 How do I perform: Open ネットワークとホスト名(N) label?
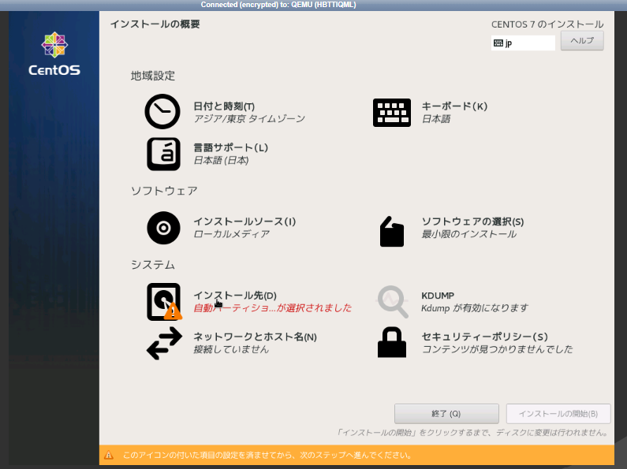coord(255,337)
